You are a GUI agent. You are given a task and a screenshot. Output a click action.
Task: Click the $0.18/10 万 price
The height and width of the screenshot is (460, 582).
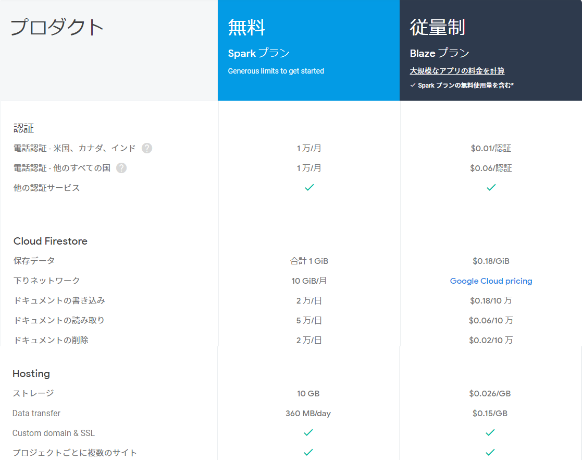(x=491, y=300)
